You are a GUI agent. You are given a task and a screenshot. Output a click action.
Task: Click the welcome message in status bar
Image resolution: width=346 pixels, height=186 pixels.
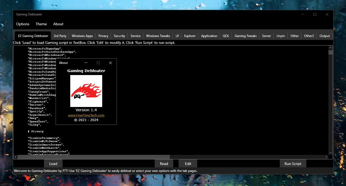105,171
